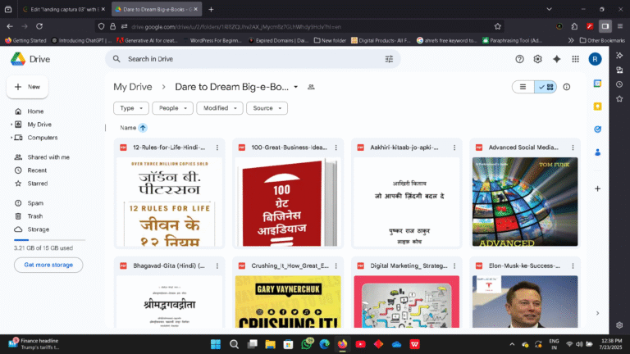Viewport: 630px width, 354px height.
Task: Reverse the Name sort direction arrow
Action: 143,128
